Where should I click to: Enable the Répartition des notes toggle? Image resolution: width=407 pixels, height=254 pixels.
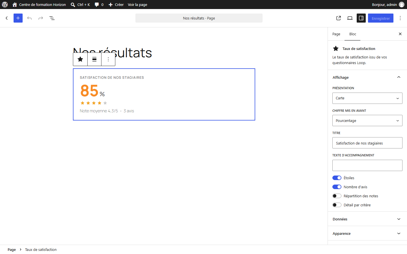pyautogui.click(x=337, y=196)
